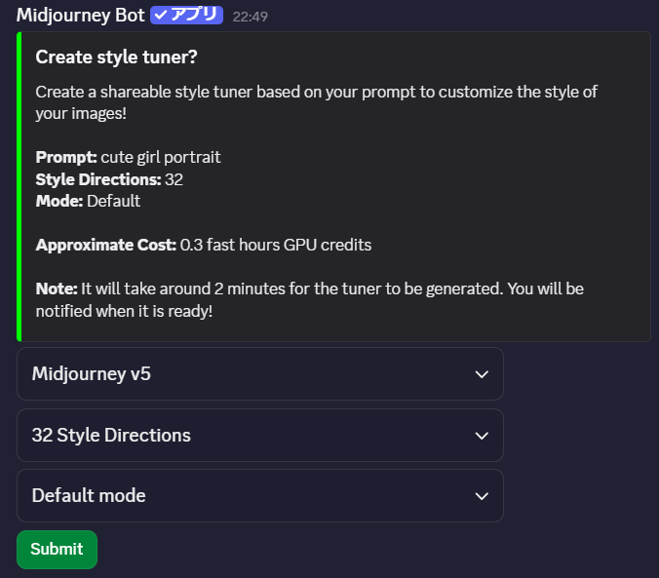Click the "Style Directions: 32" line

tap(109, 179)
